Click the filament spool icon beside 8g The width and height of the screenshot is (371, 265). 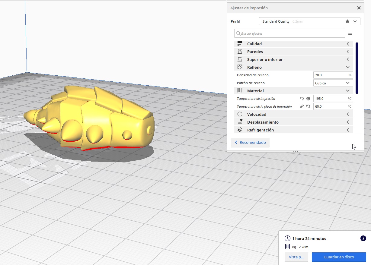pos(287,247)
